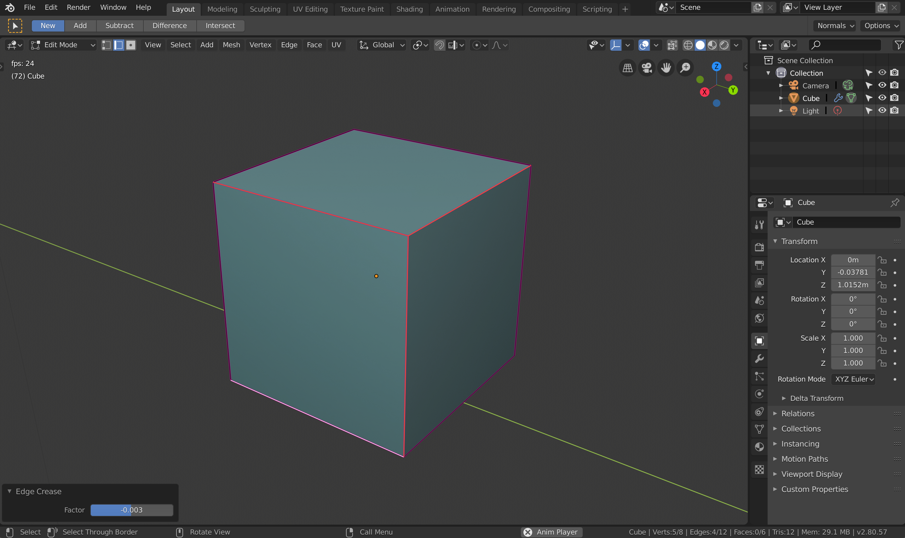
Task: Open the World properties tab icon
Action: pos(759,318)
